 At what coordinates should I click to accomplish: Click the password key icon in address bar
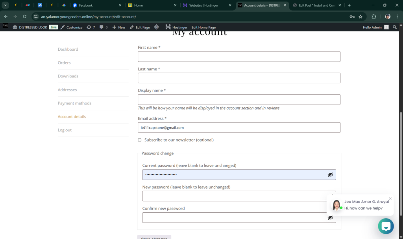coord(352,17)
